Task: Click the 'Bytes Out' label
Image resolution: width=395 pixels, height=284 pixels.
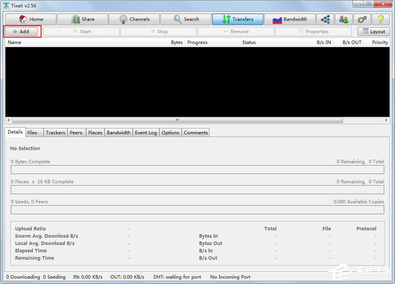Action: click(x=211, y=243)
